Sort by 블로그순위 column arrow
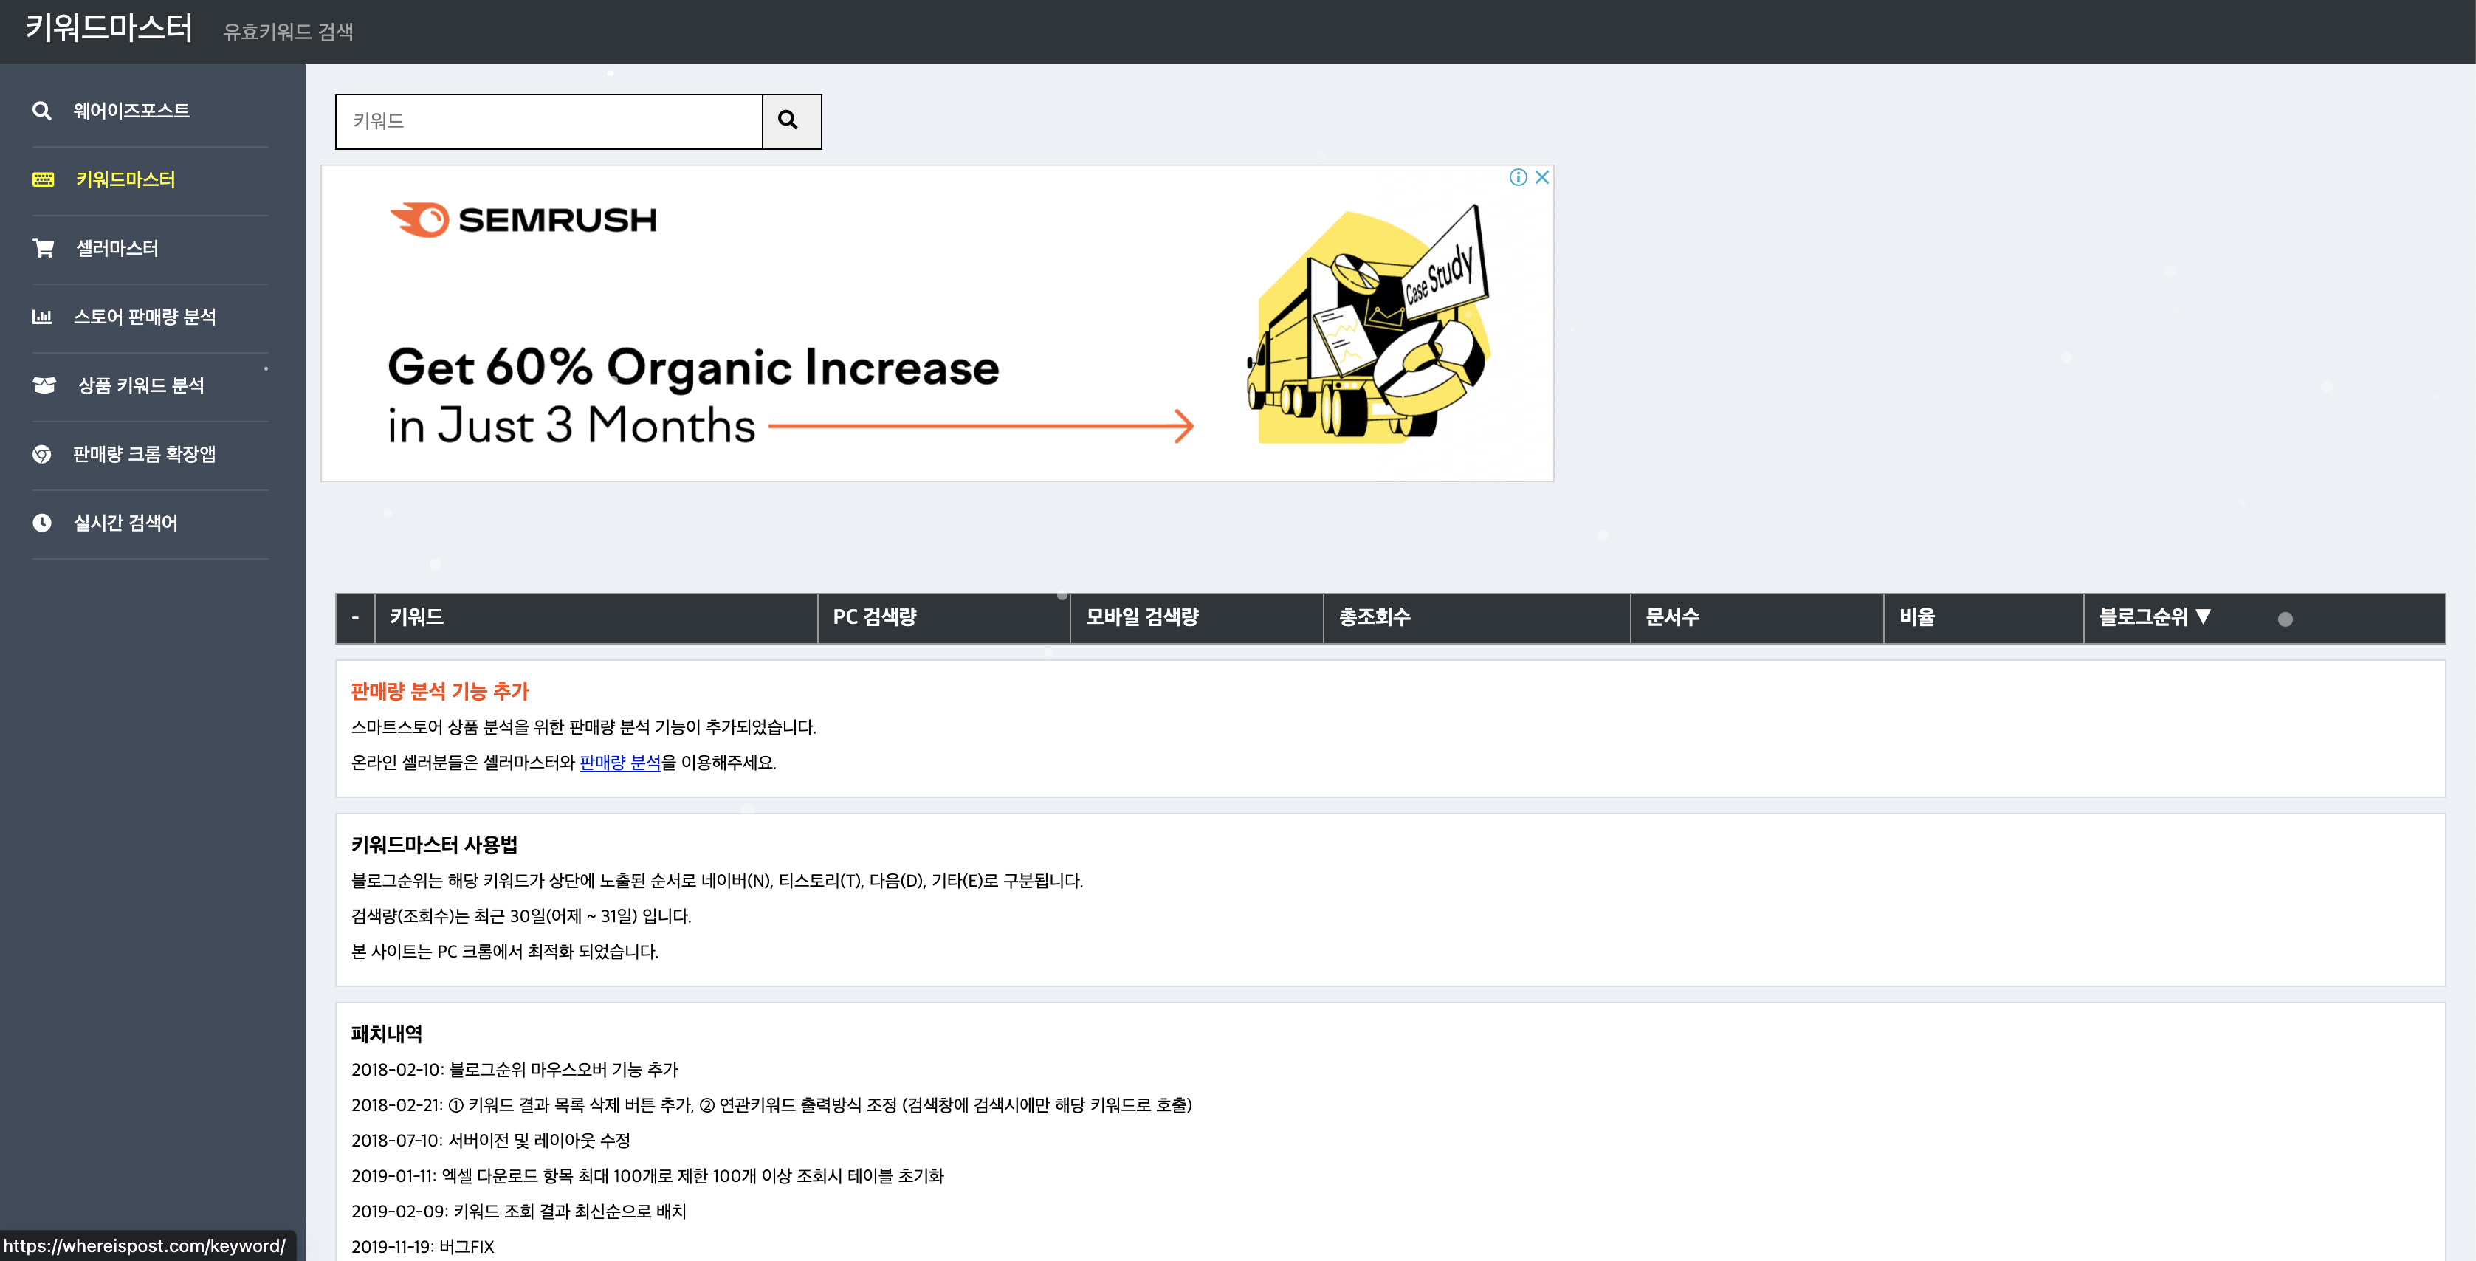Screen dimensions: 2476x1261 pyautogui.click(x=2203, y=617)
